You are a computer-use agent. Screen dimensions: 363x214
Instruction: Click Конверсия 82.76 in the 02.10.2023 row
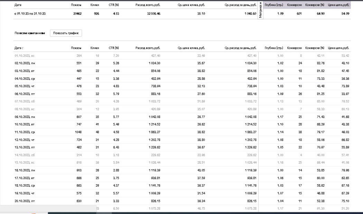[320, 63]
